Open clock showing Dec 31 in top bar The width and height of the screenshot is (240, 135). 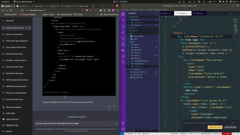pos(120,1)
